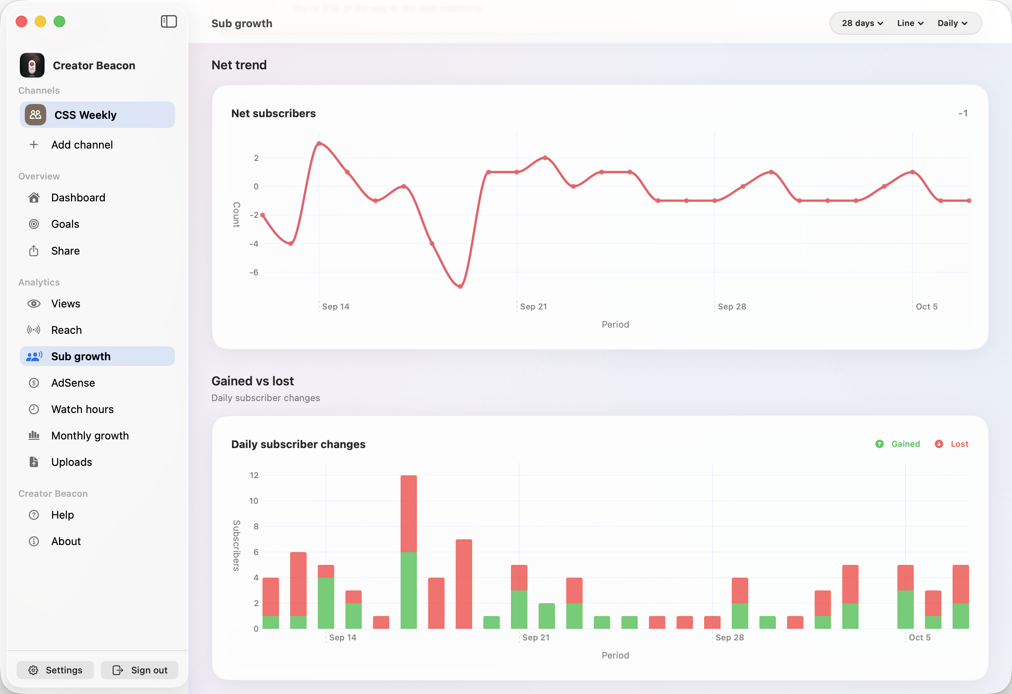The image size is (1012, 694).
Task: Click the Creator Beacon app logo
Action: [32, 65]
